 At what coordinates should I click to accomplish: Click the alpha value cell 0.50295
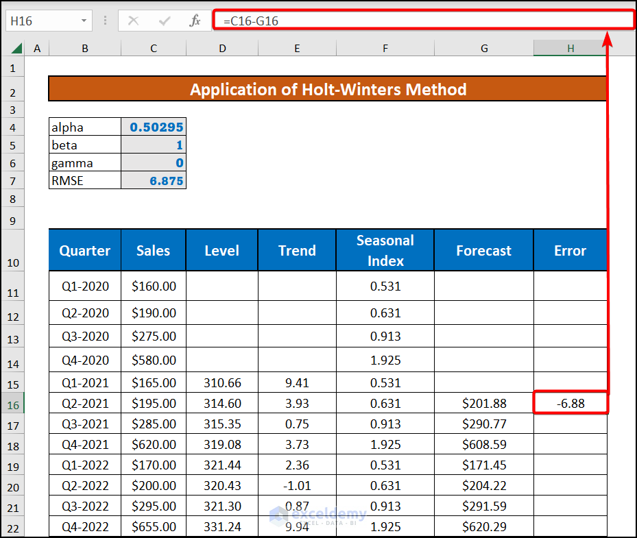(x=154, y=127)
